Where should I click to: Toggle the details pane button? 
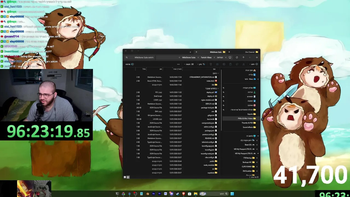pyautogui.click(x=130, y=64)
